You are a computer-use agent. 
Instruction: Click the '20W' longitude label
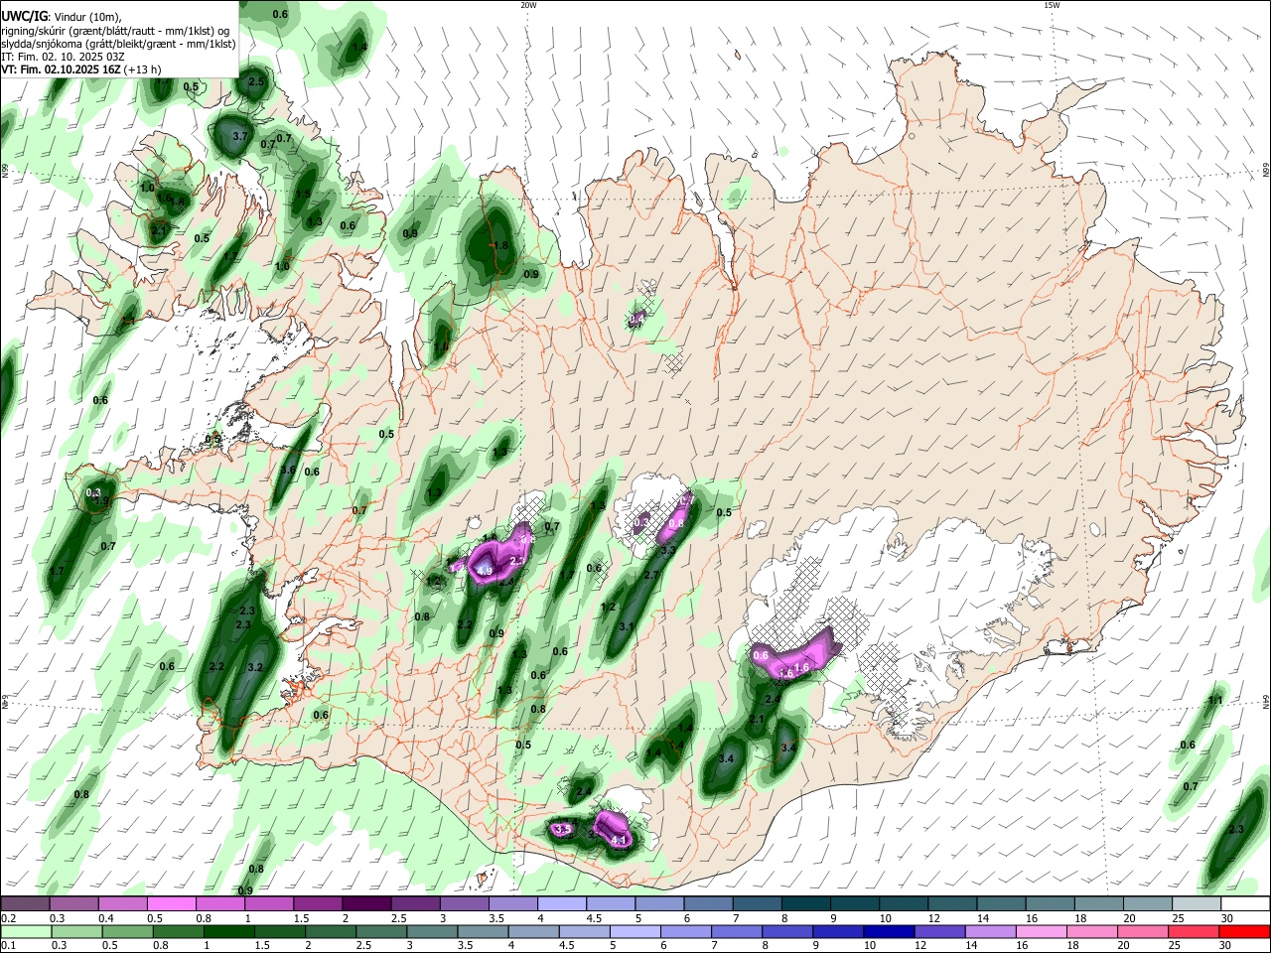[x=528, y=5]
